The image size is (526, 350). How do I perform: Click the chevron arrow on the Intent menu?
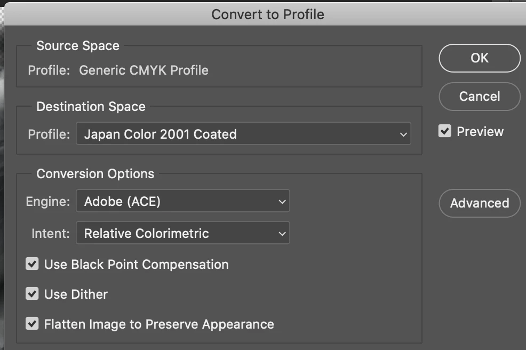tap(282, 234)
